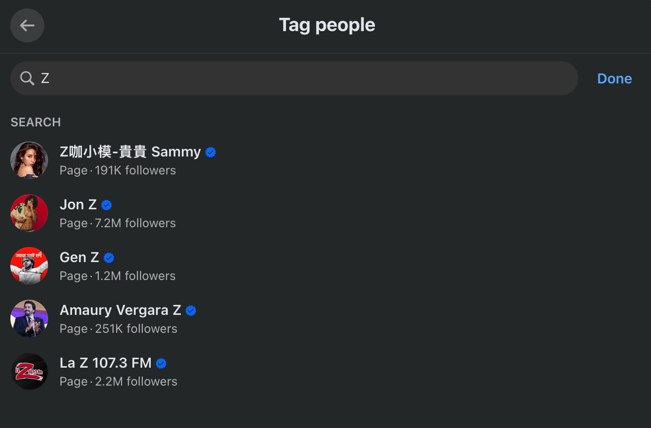This screenshot has height=428, width=651.
Task: Select Amaury Vergara Z profile picture
Action: coord(29,319)
